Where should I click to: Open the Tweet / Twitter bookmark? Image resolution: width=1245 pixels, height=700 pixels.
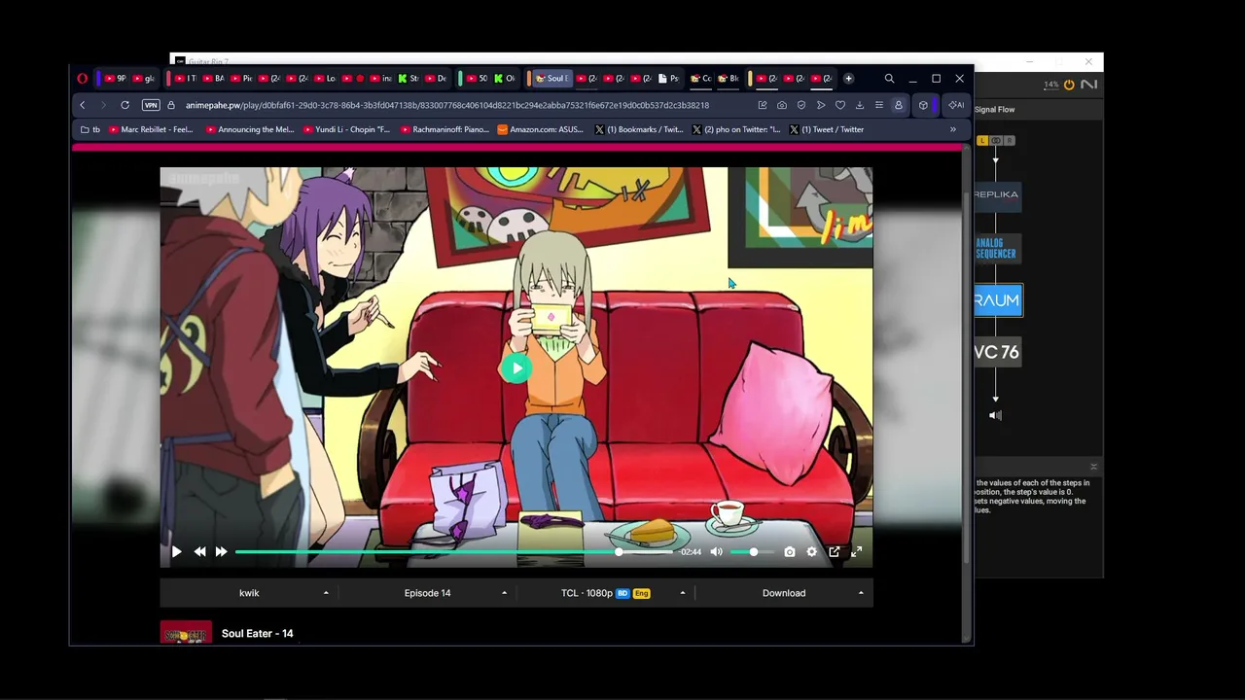(x=827, y=129)
